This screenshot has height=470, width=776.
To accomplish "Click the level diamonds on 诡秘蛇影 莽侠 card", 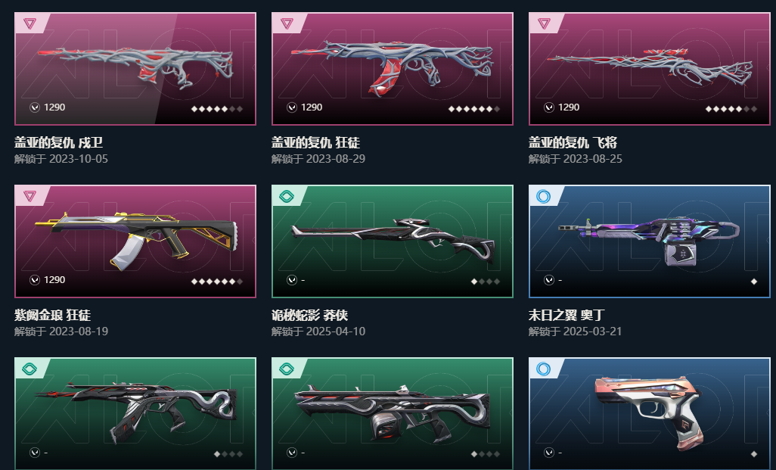I will pos(486,282).
